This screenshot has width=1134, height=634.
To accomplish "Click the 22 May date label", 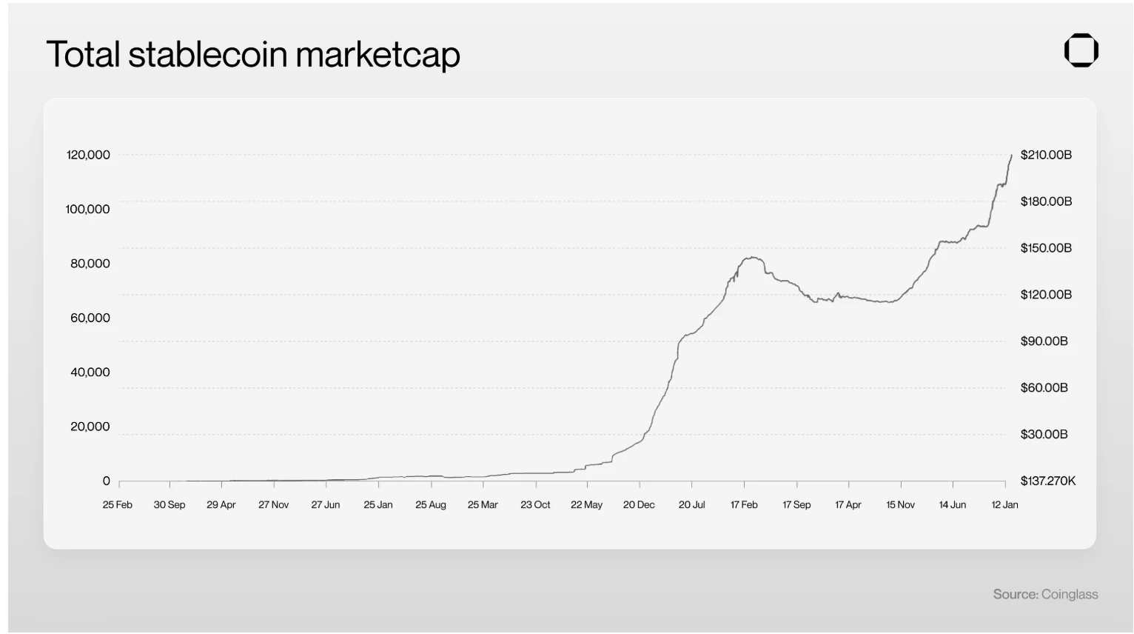I will 586,505.
